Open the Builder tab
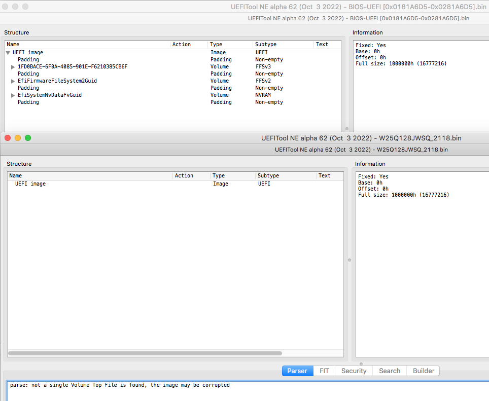 coord(423,371)
